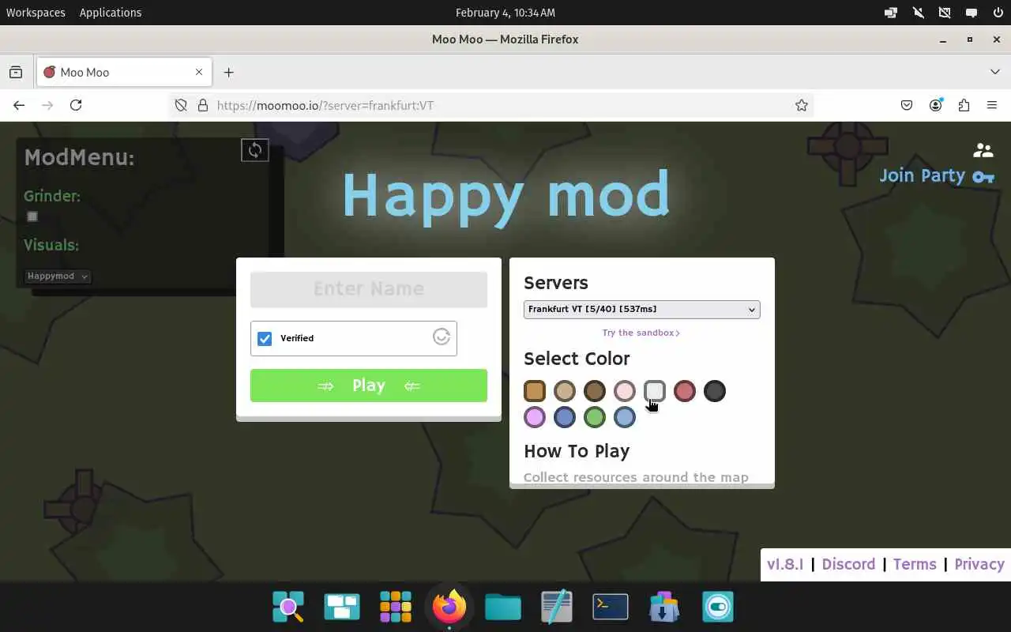Click the network disconnected tray icon
Image resolution: width=1011 pixels, height=632 pixels.
[945, 13]
